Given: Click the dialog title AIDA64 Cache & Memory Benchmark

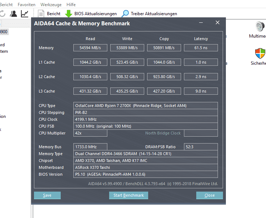Looking at the screenshot, I should click(x=82, y=23).
